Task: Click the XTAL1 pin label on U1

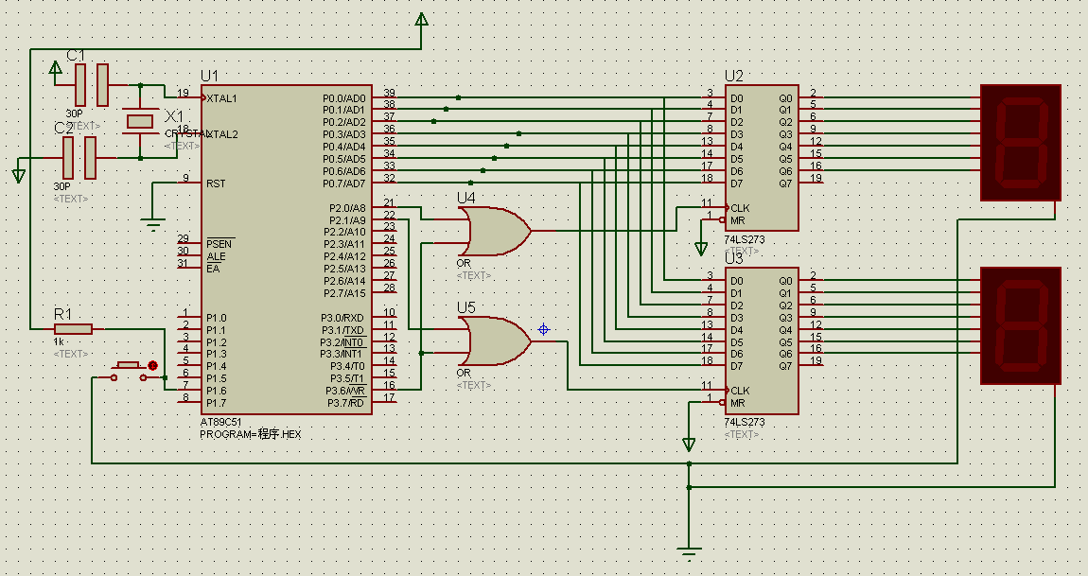Action: (222, 98)
